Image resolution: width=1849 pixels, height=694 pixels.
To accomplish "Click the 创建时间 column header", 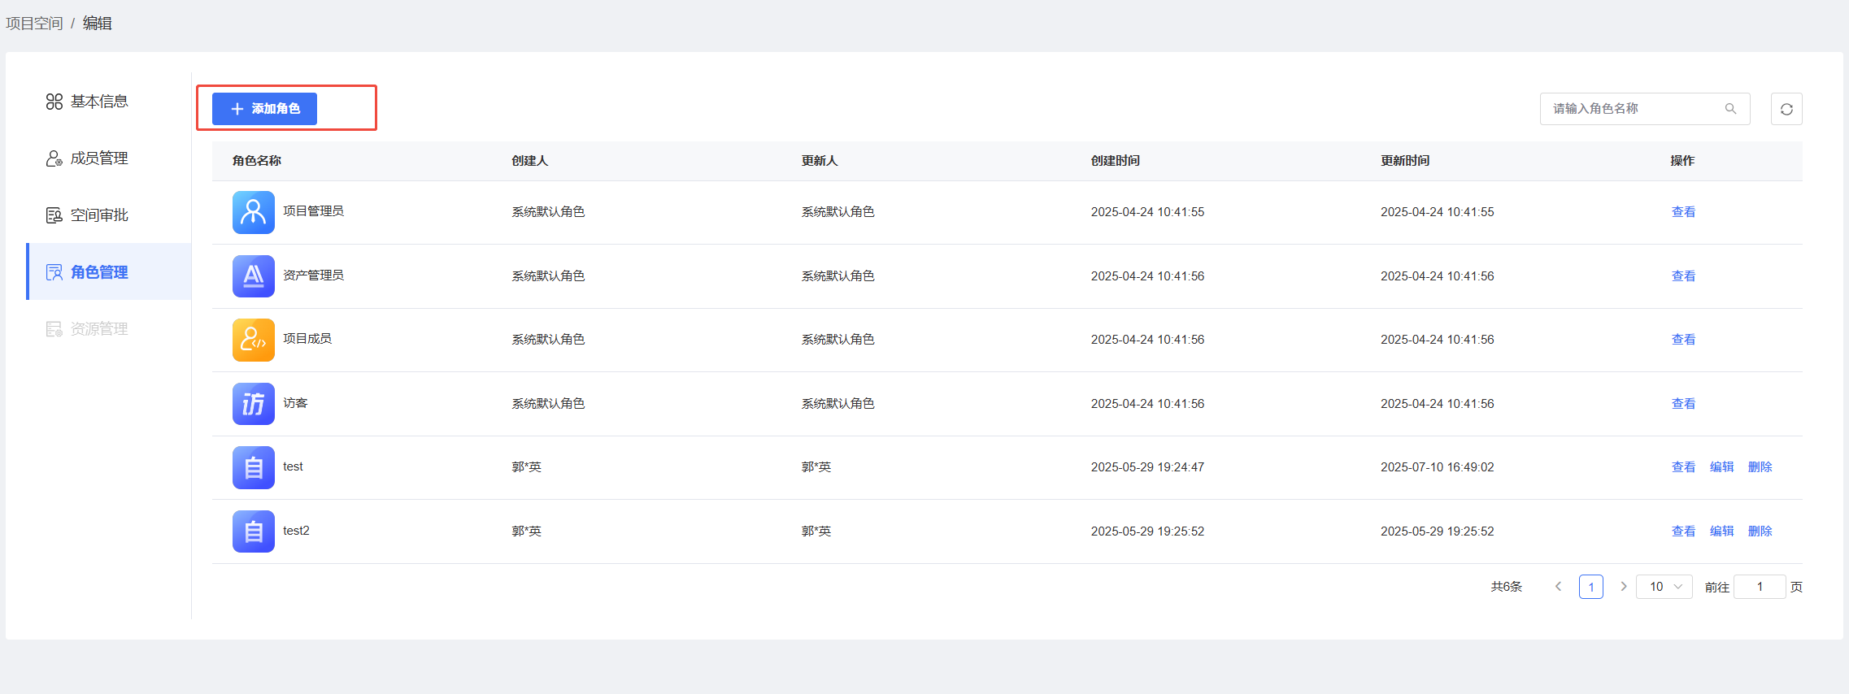I will [x=1116, y=161].
